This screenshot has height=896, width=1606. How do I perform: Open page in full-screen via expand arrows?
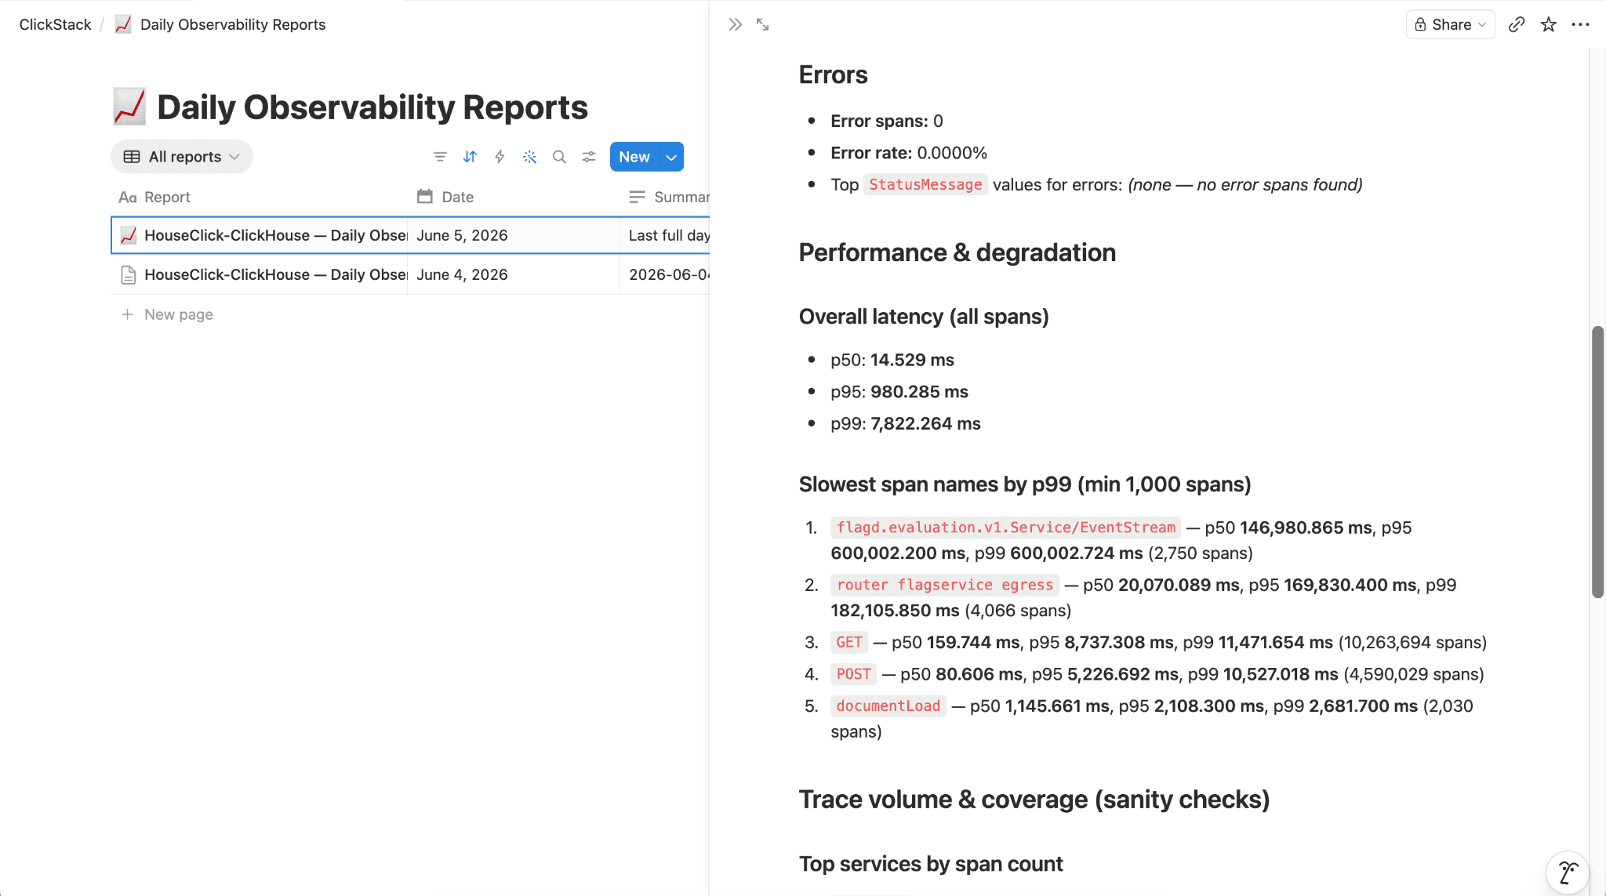(x=762, y=24)
